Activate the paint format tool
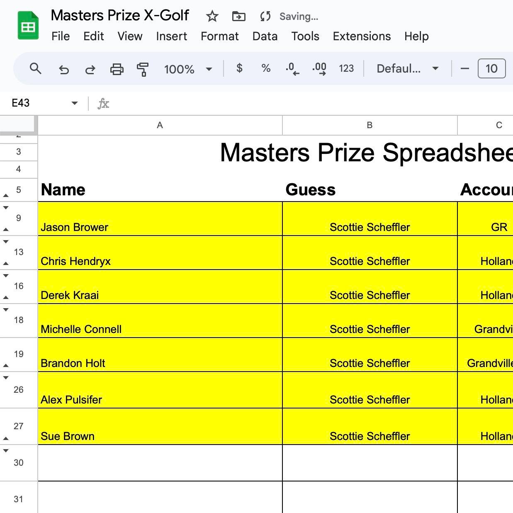Screen dimensions: 513x513 pos(143,69)
